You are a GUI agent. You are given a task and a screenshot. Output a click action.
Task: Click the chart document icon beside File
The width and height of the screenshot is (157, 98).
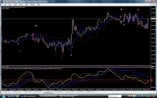click(x=3, y=5)
